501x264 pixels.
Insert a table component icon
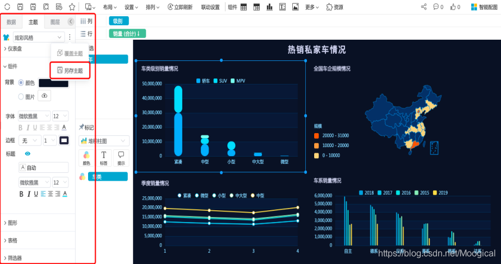244,7
